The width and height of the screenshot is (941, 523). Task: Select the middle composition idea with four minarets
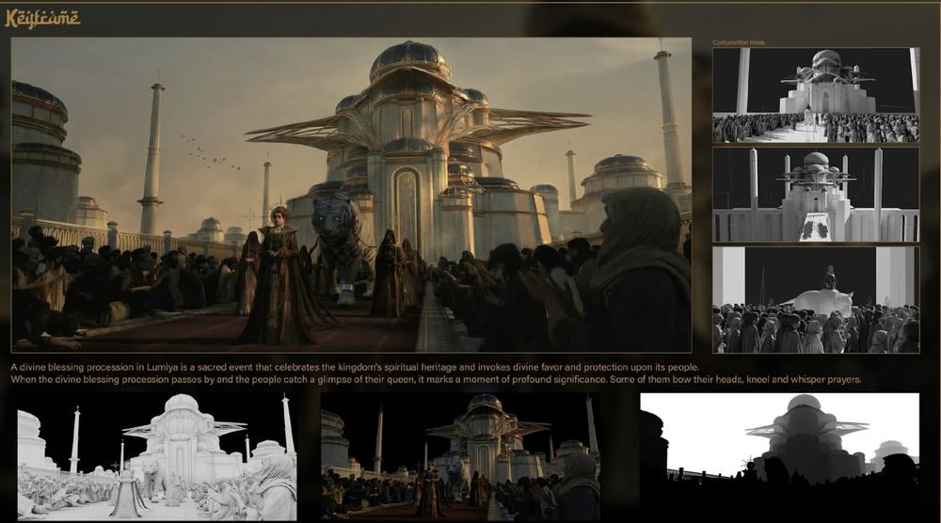tap(816, 195)
